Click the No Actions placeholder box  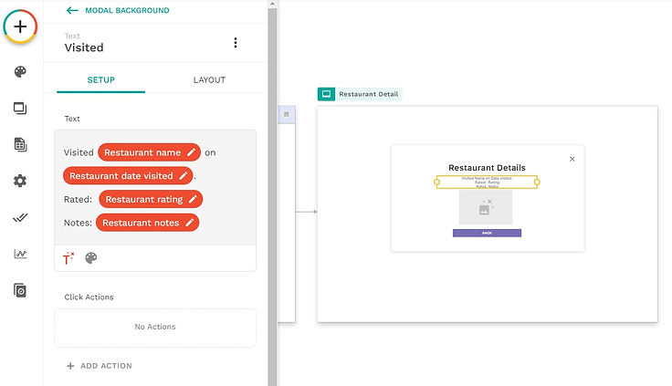point(155,328)
